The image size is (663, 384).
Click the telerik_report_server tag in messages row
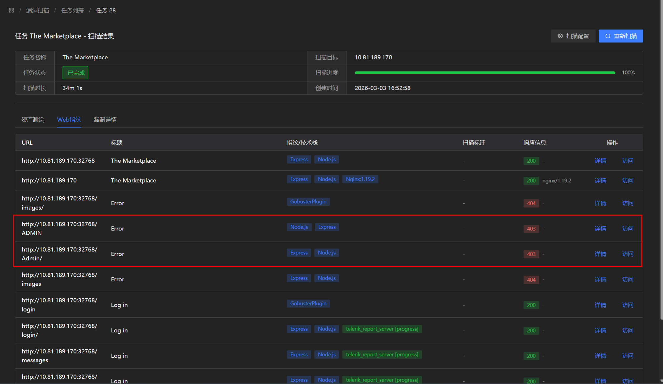click(382, 354)
